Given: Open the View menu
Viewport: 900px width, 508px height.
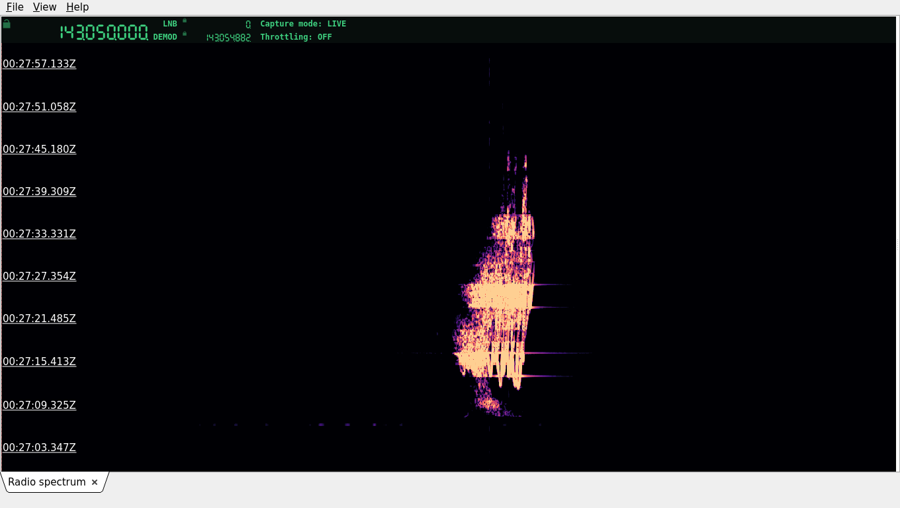Looking at the screenshot, I should point(44,7).
